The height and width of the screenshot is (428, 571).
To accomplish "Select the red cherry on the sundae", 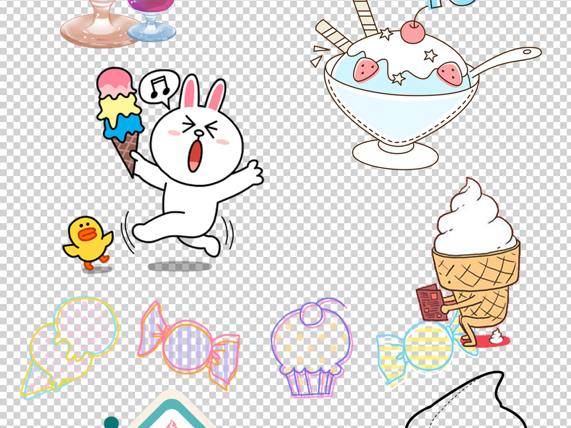I will [413, 32].
